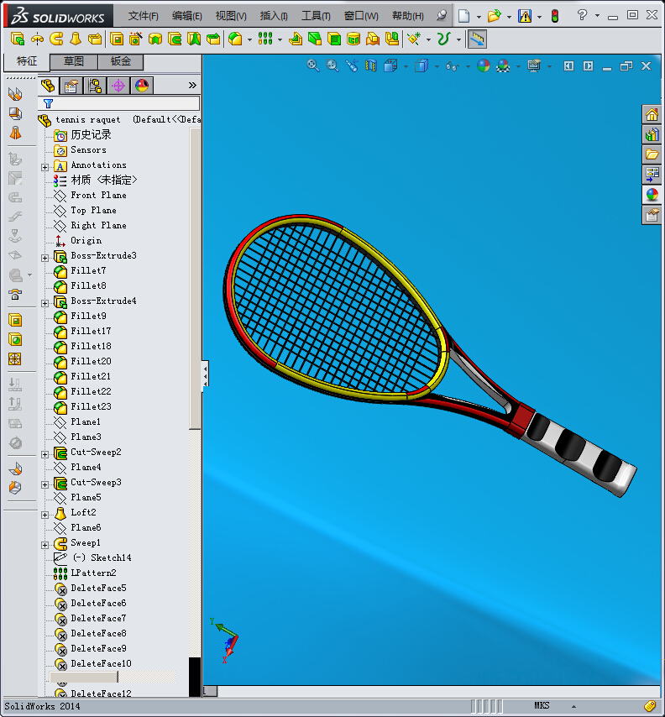Open the Design Library task pane

[x=652, y=134]
